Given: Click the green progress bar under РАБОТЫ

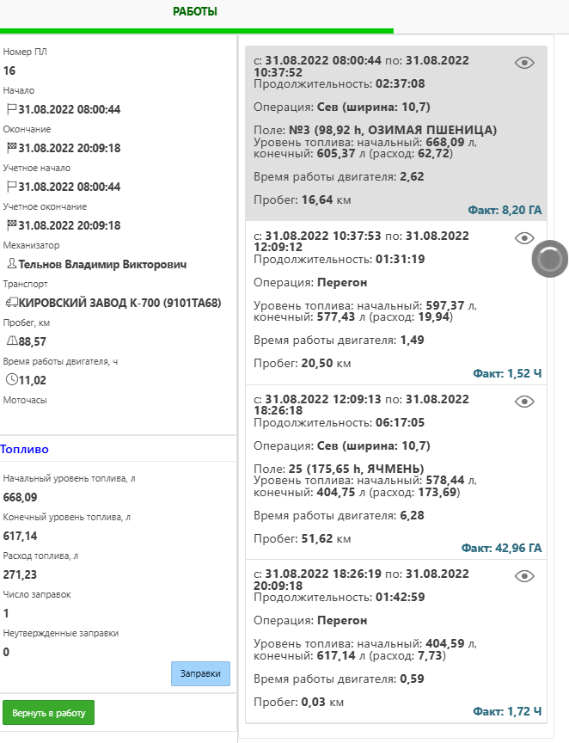Looking at the screenshot, I should [x=196, y=31].
